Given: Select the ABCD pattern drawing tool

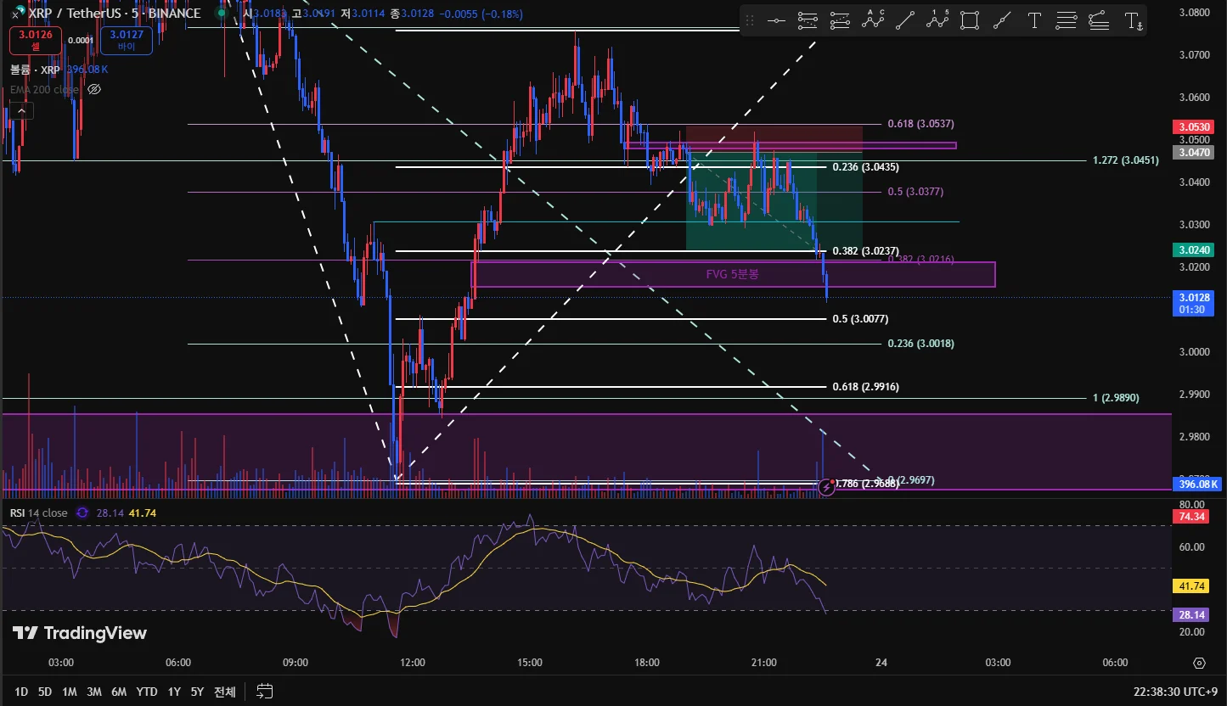Looking at the screenshot, I should click(873, 20).
